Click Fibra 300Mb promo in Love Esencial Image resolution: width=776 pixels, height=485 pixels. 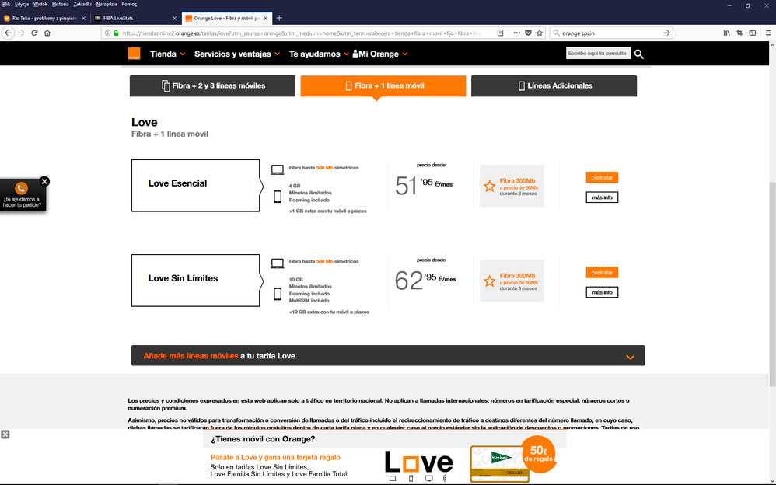pos(512,186)
